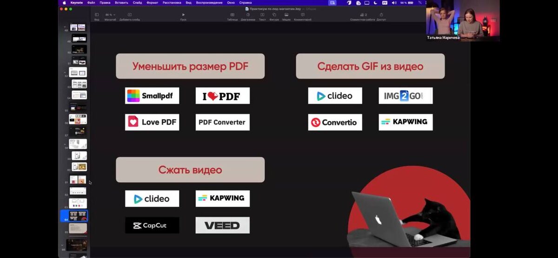Click the volume speaker icon in menu bar
Viewport: 558px width, 258px height.
tap(393, 2)
